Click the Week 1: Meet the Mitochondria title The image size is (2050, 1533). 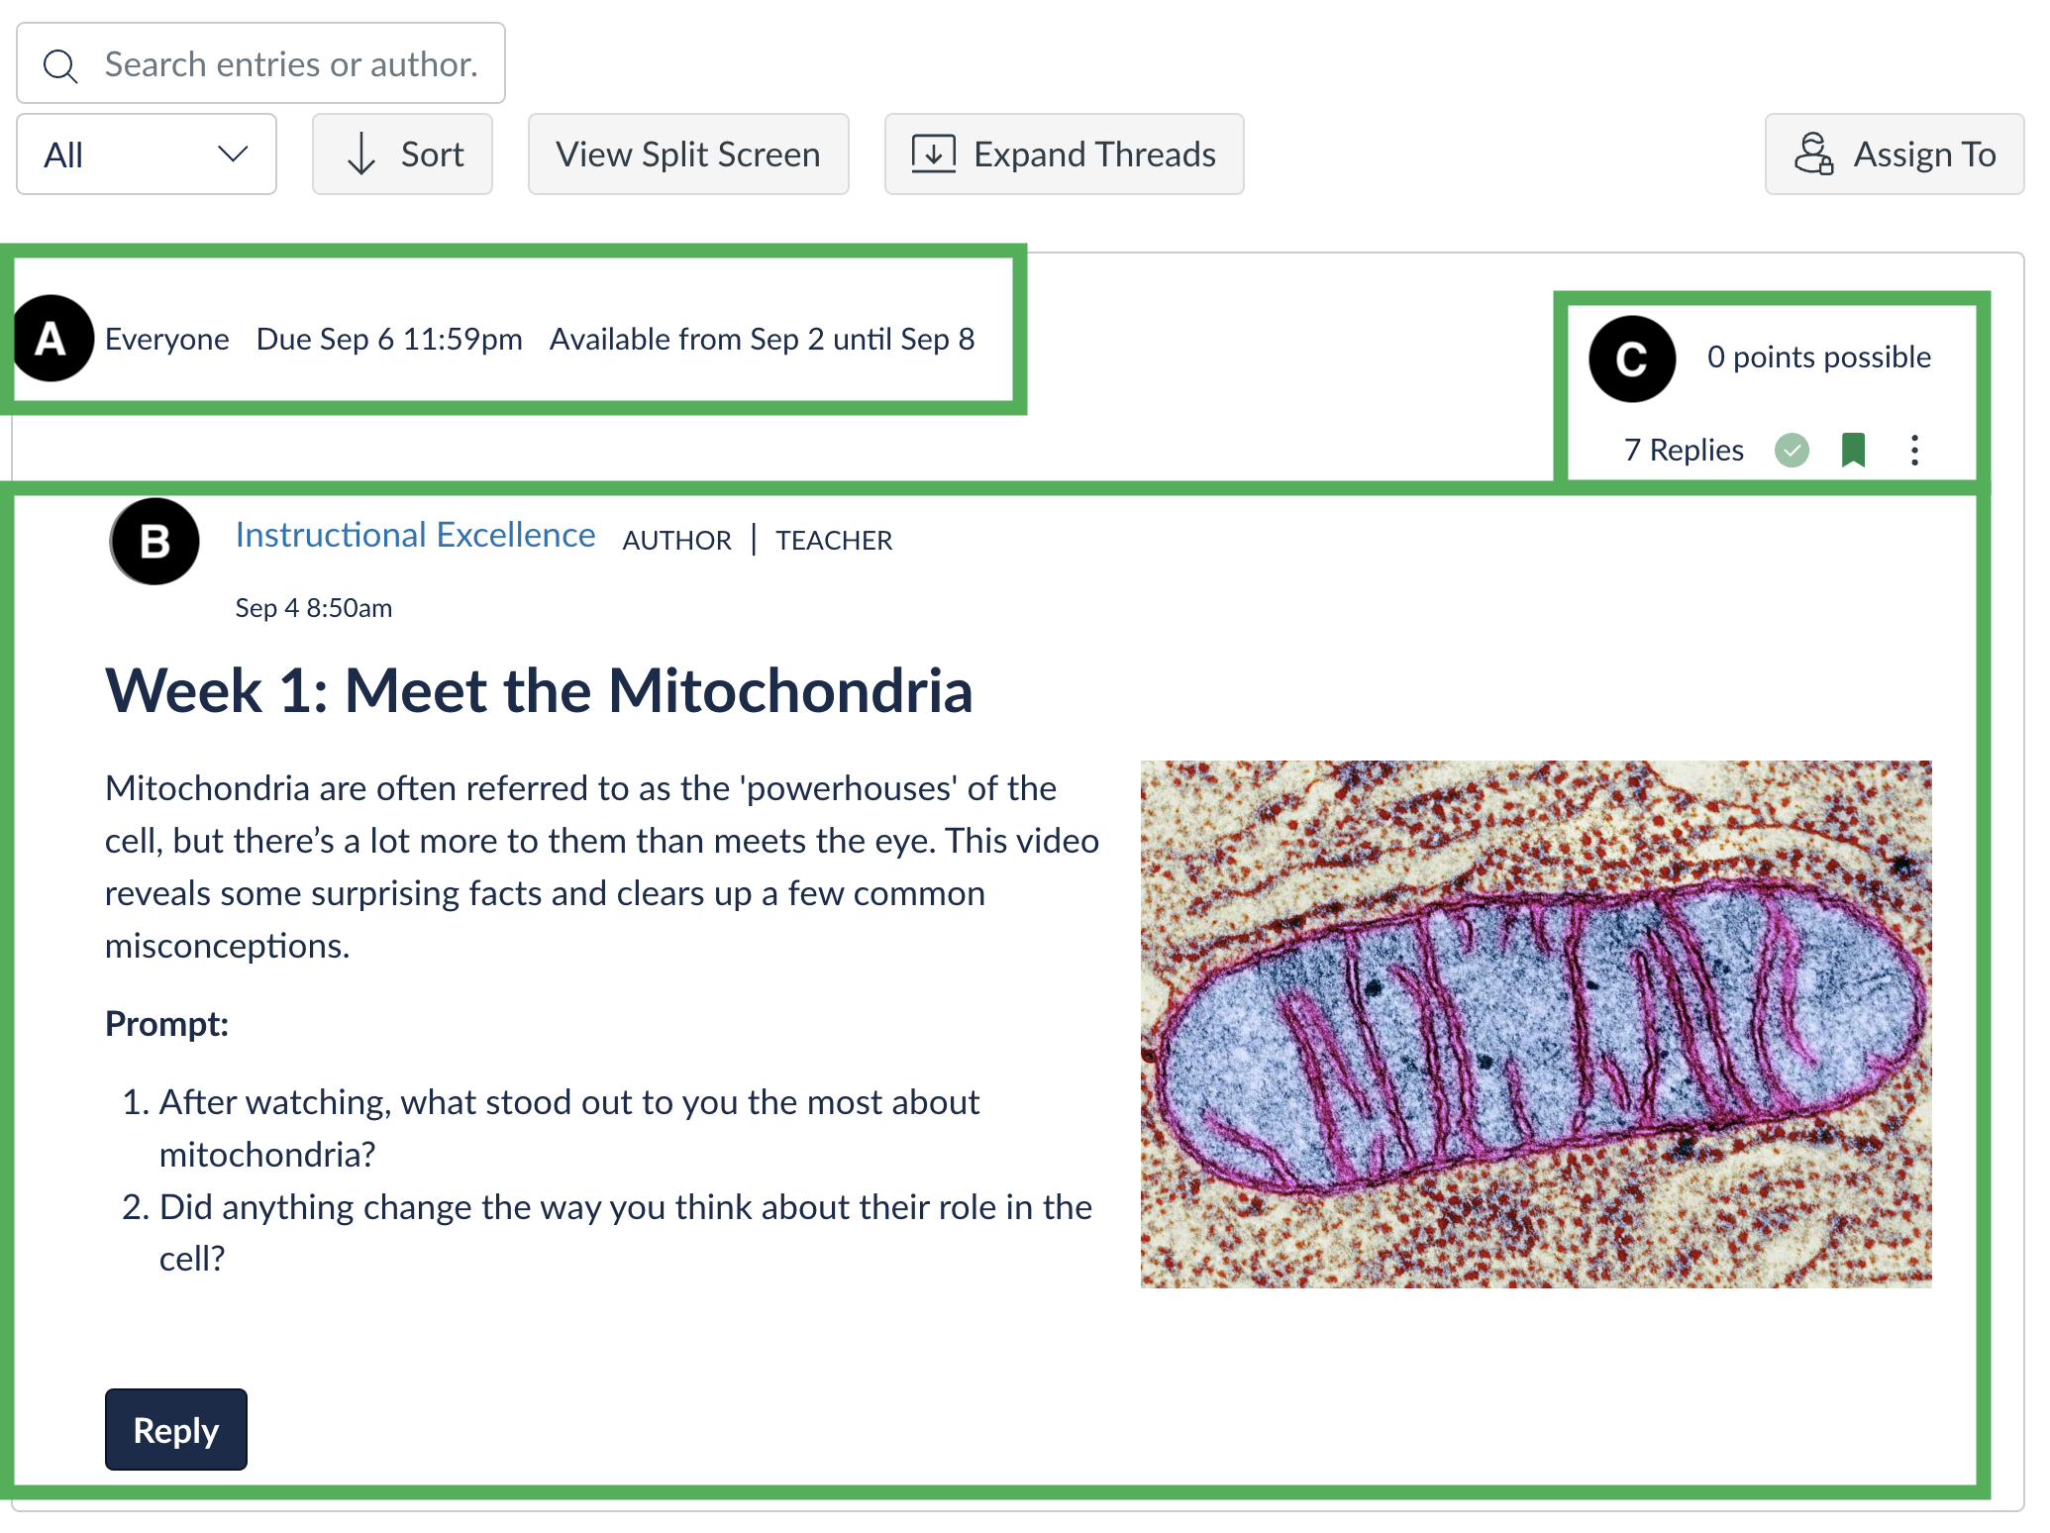point(539,690)
